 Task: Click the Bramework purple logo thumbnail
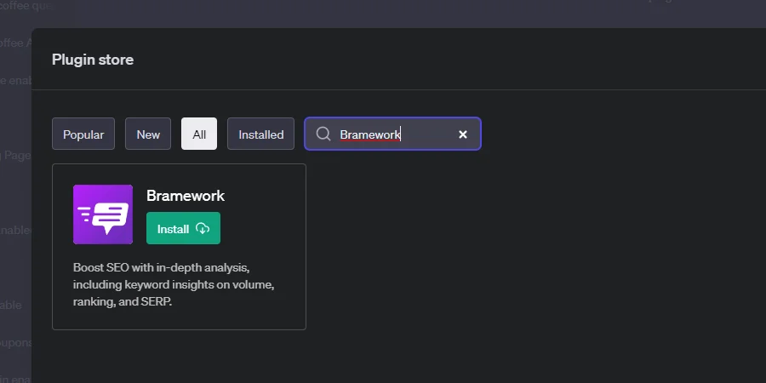tap(103, 214)
